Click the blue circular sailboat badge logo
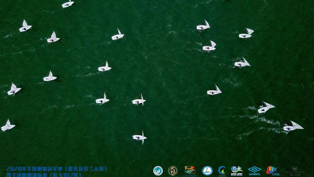The image size is (314, 177). pyautogui.click(x=207, y=170)
